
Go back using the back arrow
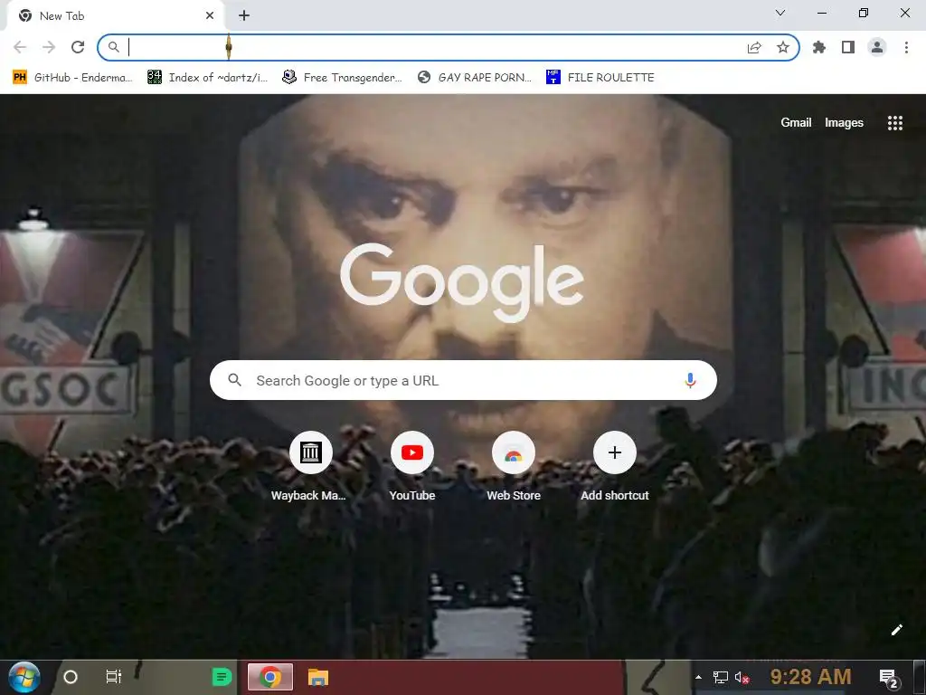pos(20,47)
